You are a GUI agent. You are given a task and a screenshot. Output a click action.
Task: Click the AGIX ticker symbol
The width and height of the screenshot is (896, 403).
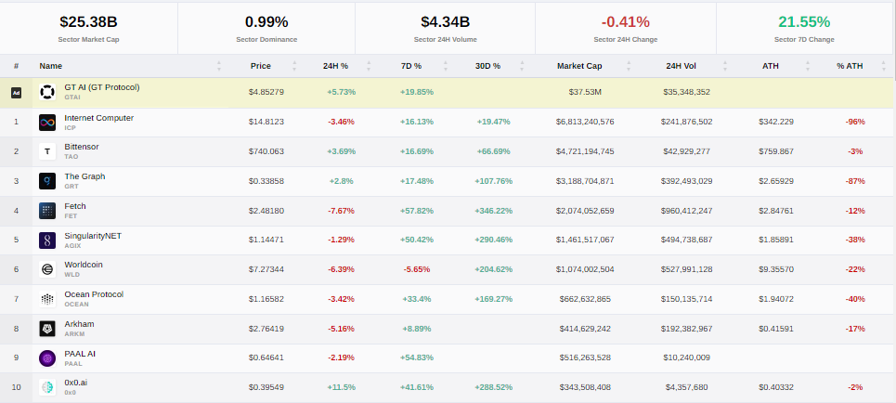[72, 246]
